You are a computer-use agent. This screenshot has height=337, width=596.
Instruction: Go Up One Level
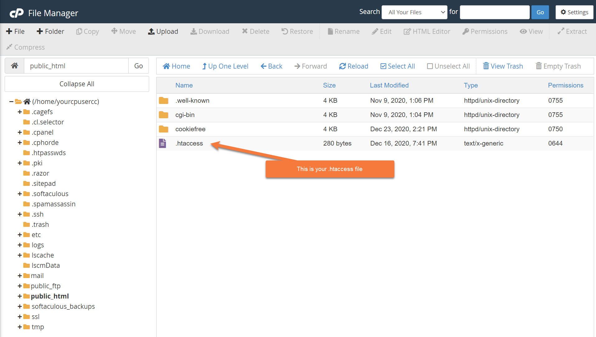(x=225, y=66)
